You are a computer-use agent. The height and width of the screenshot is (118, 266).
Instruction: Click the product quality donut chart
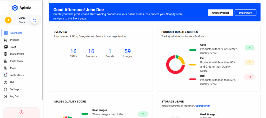176,64
